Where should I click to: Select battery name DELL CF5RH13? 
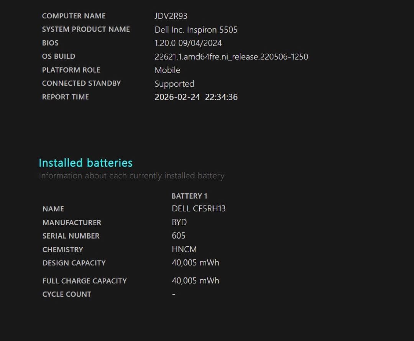click(199, 209)
